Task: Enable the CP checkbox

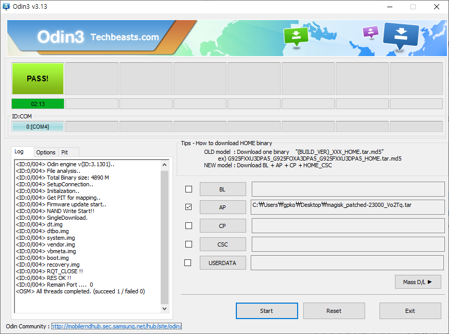Action: pyautogui.click(x=188, y=226)
